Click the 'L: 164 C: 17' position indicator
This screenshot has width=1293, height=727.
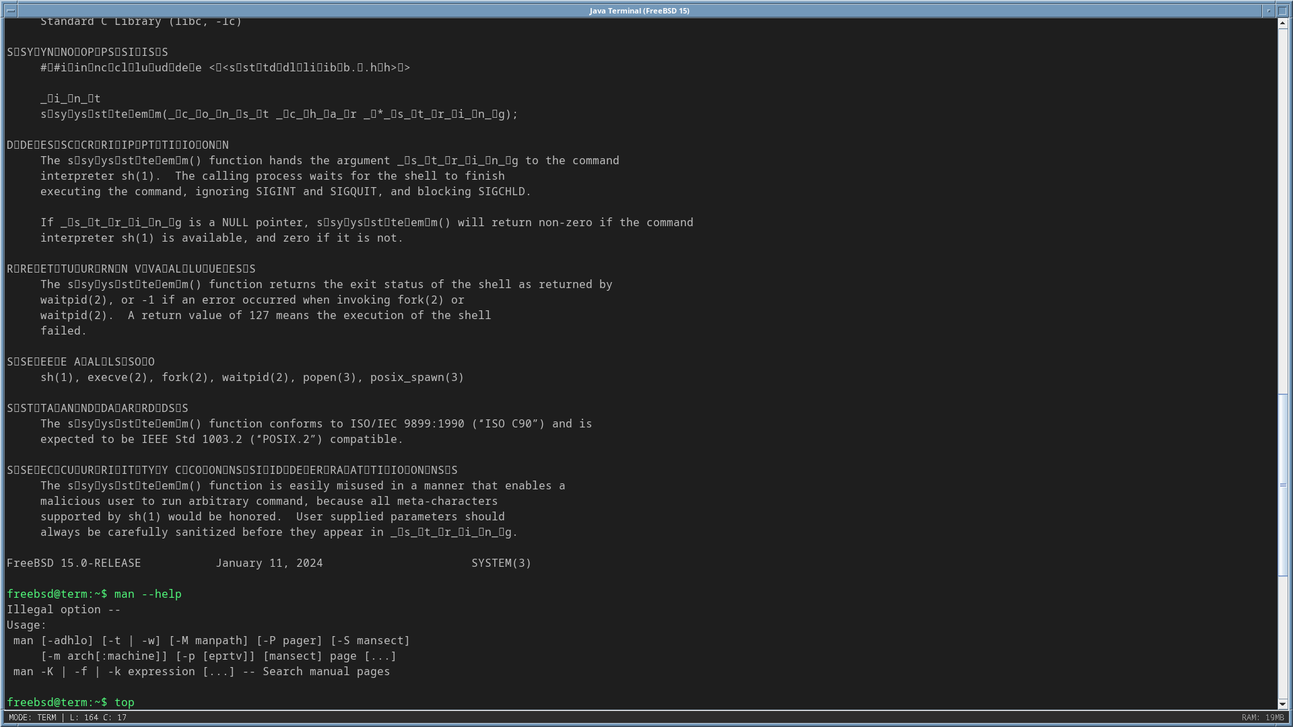point(98,718)
